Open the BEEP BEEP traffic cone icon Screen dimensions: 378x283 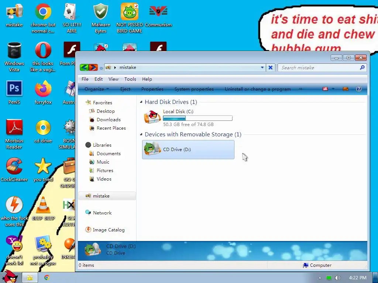pos(43,209)
